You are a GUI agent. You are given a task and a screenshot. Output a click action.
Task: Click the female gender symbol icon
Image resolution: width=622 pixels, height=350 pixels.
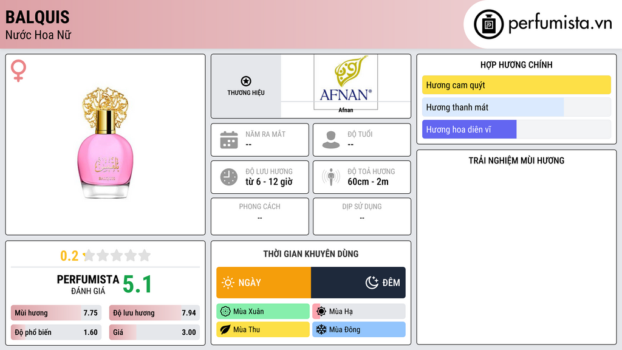click(x=19, y=71)
